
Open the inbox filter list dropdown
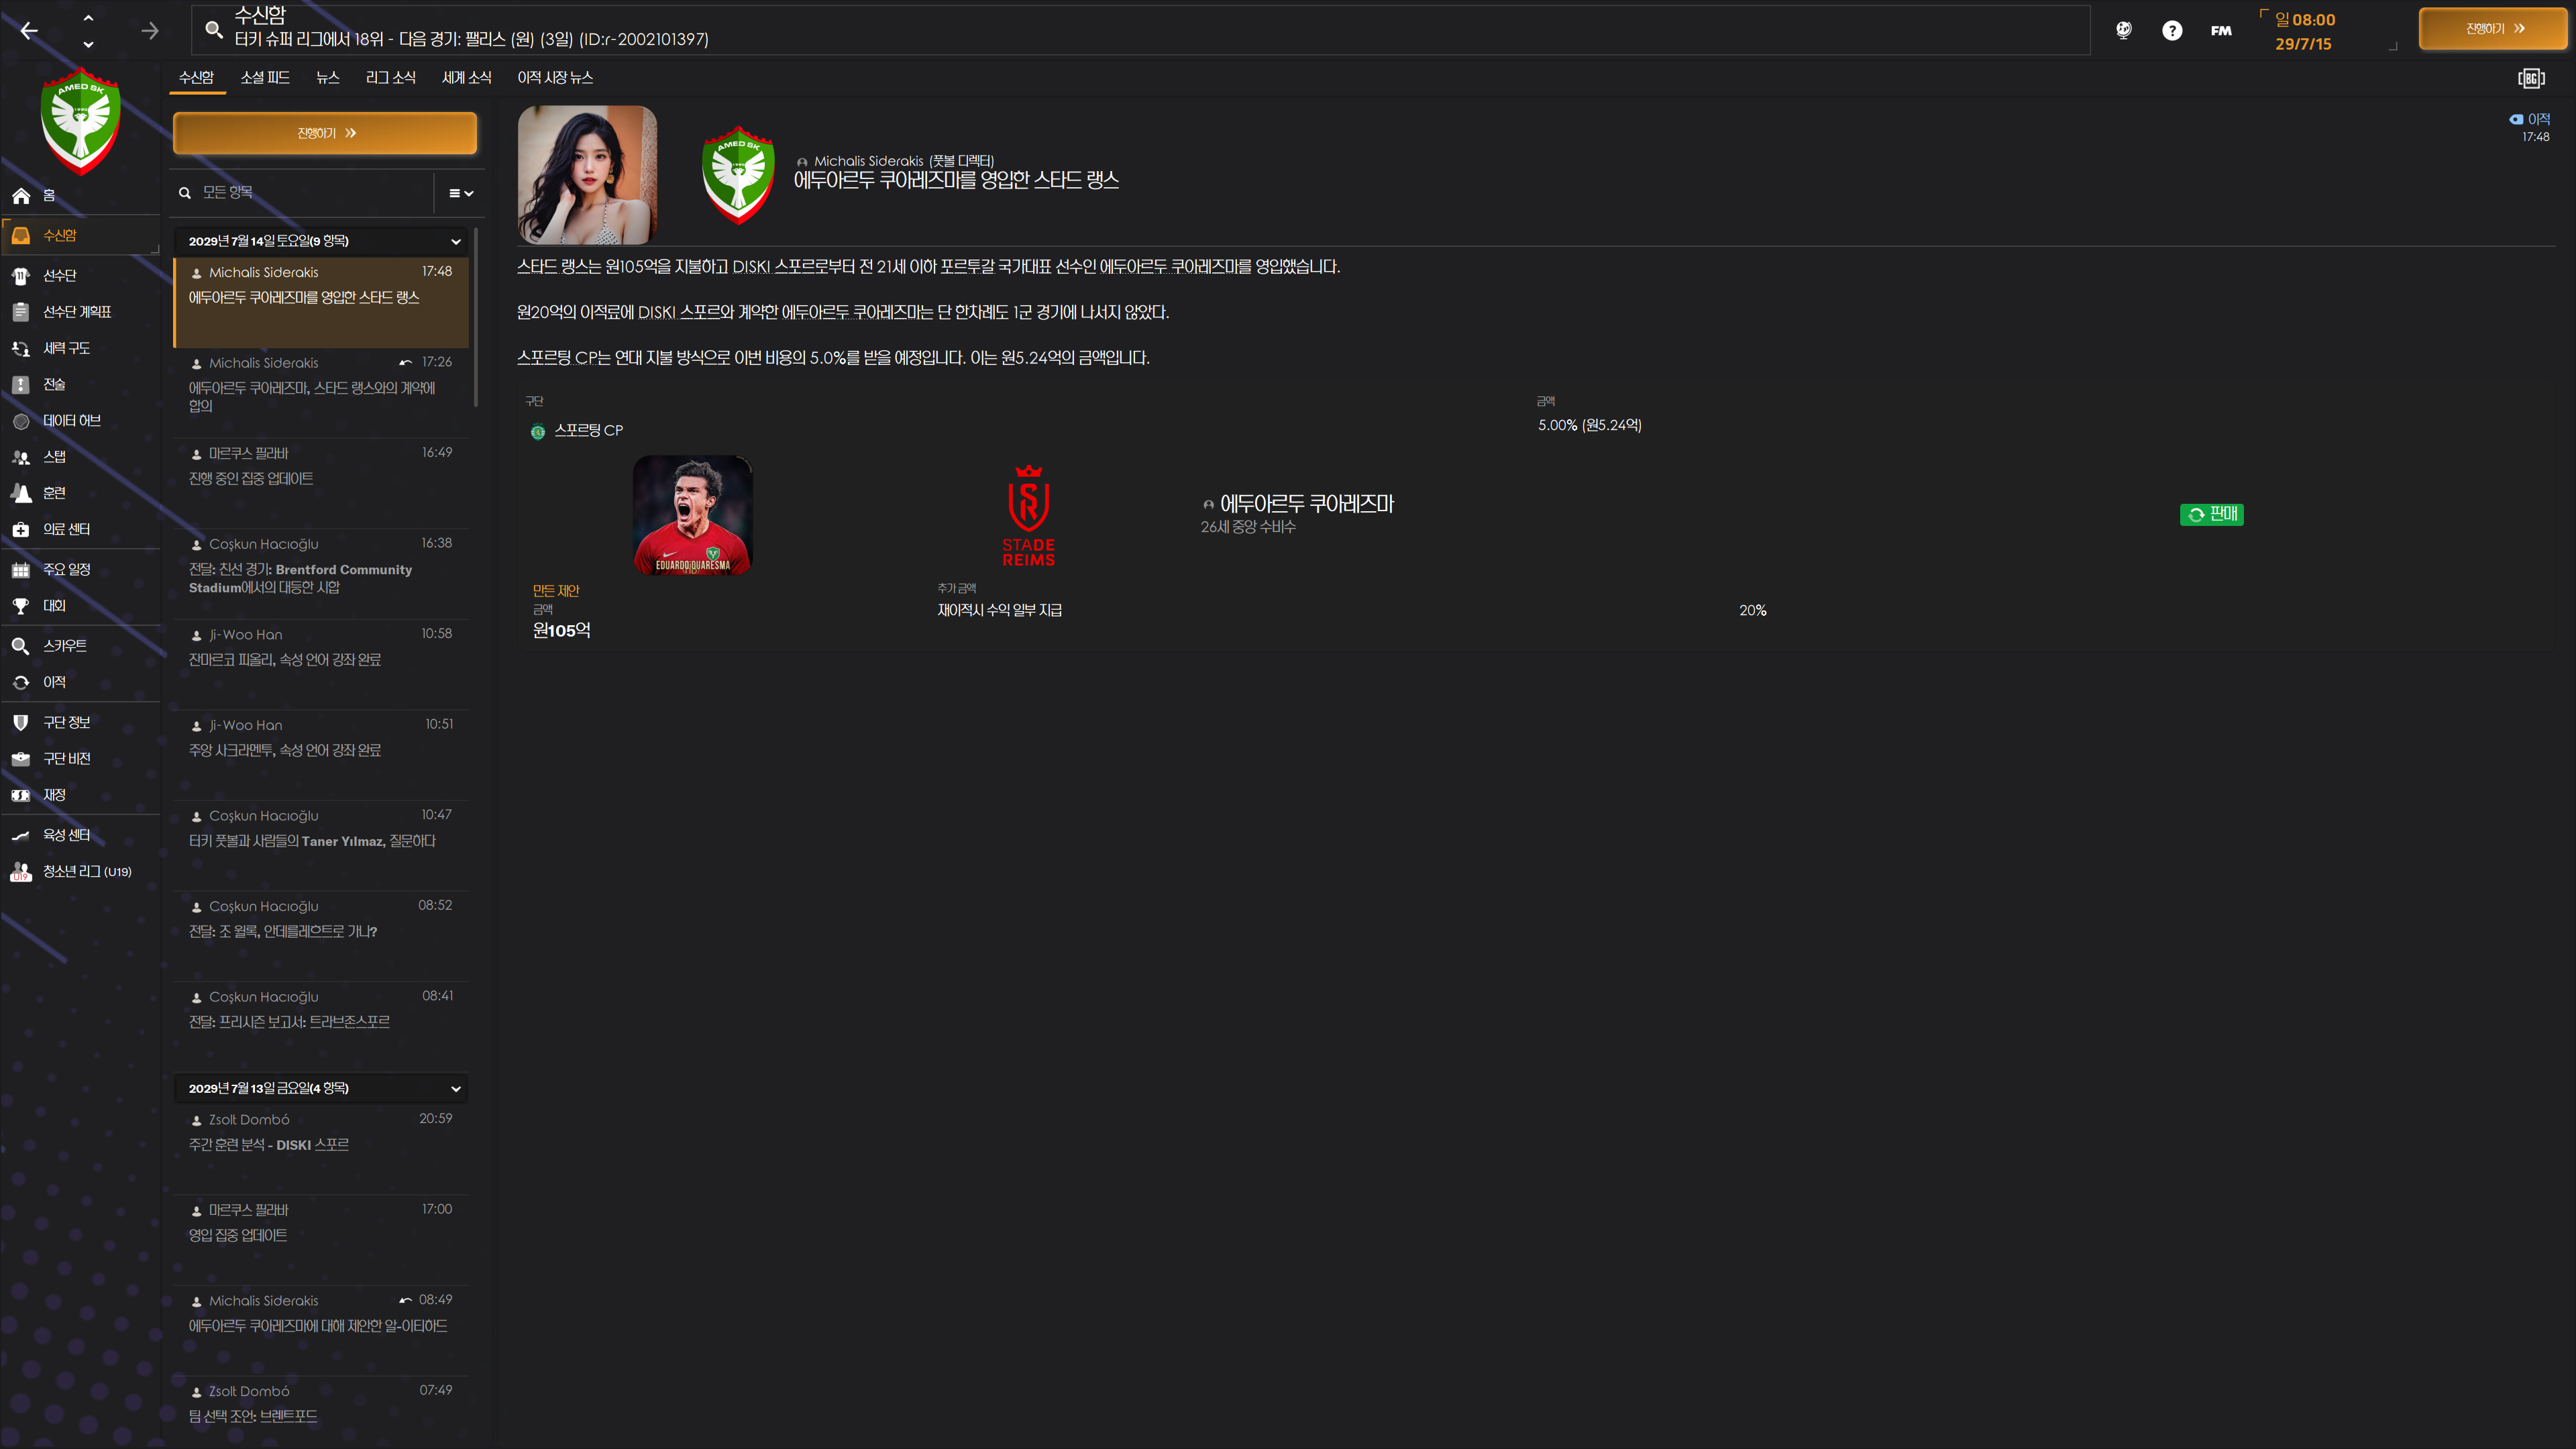click(x=460, y=193)
